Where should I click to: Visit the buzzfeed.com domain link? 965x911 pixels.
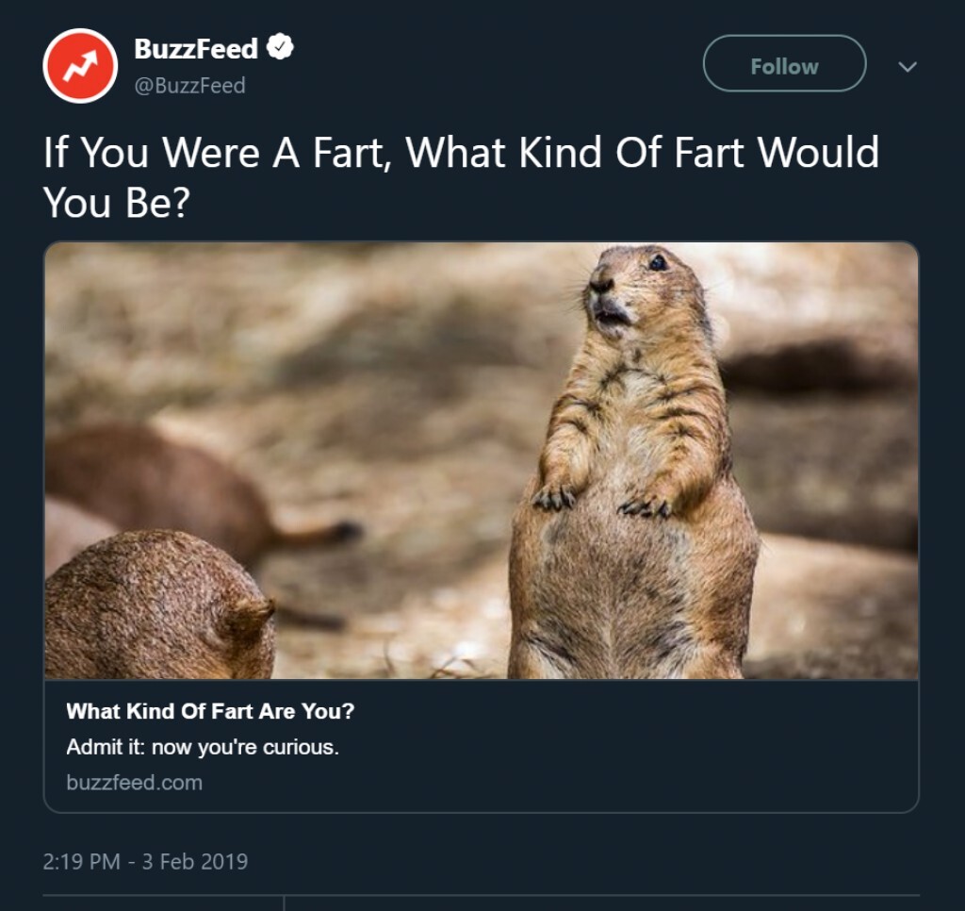coord(134,782)
